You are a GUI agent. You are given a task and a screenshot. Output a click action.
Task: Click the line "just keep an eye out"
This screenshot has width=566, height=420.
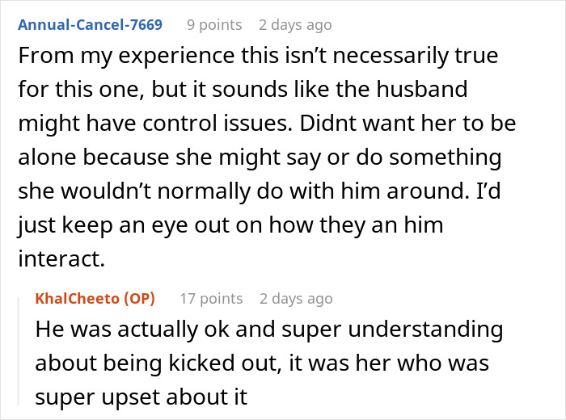(x=230, y=224)
